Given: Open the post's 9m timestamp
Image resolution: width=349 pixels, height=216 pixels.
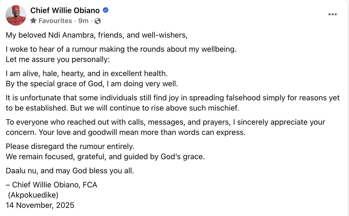Looking at the screenshot, I should click(83, 21).
